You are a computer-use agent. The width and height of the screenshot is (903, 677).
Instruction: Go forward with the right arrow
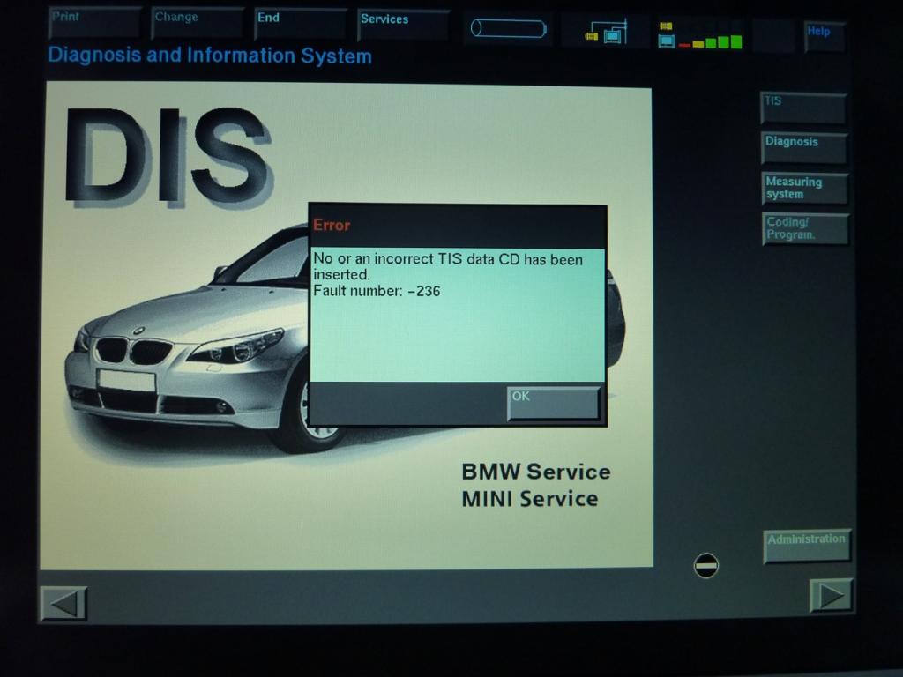(831, 596)
